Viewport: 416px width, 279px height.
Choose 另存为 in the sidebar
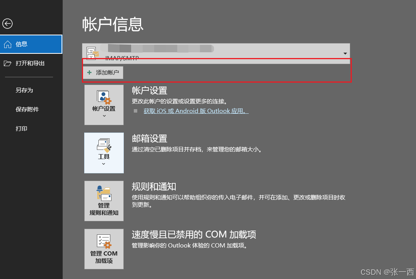24,90
